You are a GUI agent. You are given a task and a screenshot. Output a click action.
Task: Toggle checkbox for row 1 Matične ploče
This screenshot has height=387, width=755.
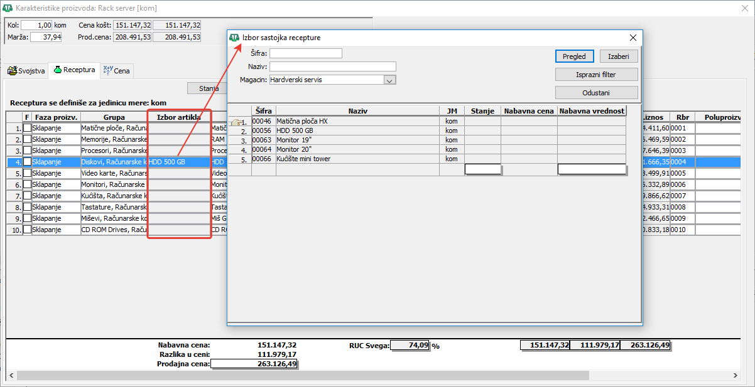[27, 128]
